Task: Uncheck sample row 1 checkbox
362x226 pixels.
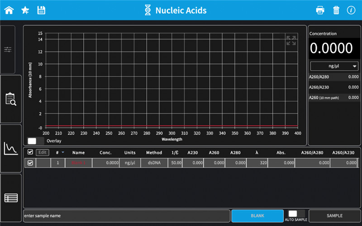Action: pyautogui.click(x=30, y=163)
